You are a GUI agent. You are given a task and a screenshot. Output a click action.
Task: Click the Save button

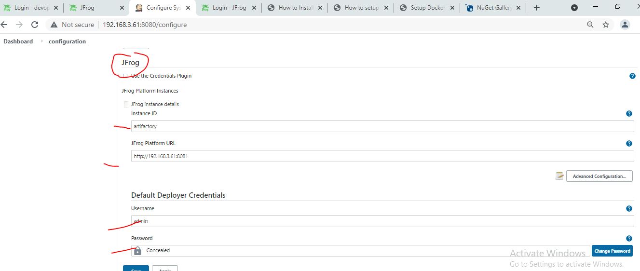point(136,268)
